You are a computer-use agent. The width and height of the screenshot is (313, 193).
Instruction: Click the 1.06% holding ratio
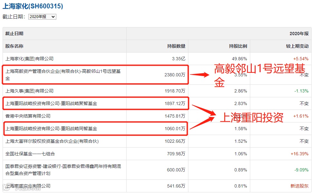pyautogui.click(x=241, y=154)
